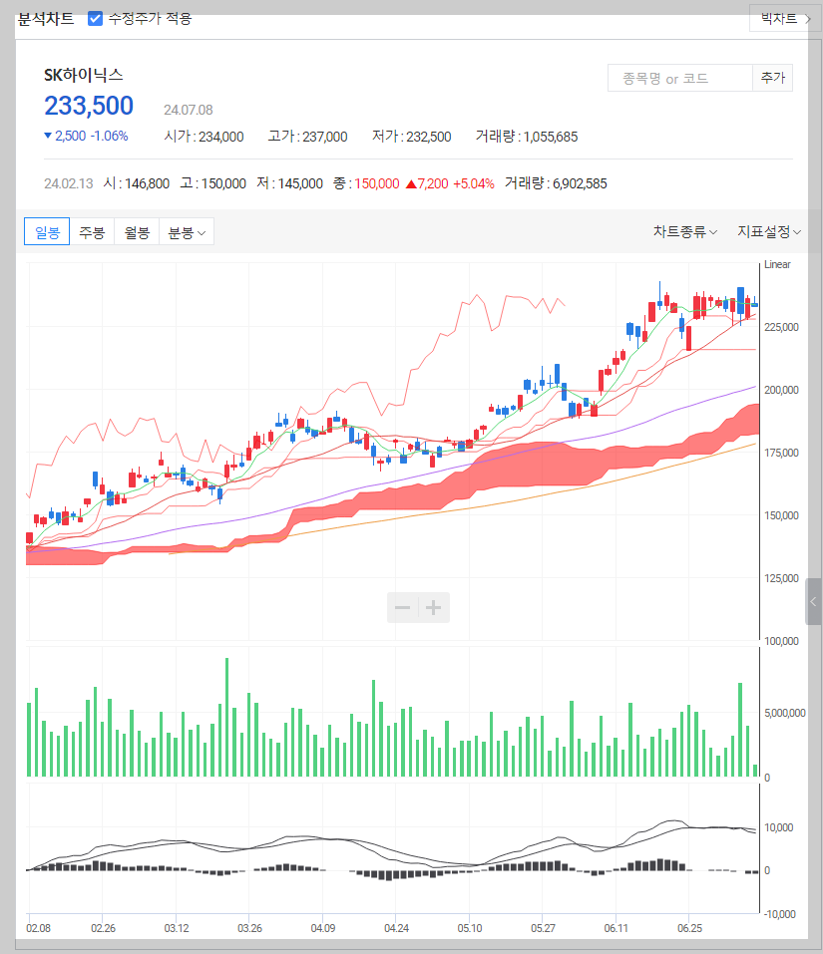Click the 거래량 : 1,055,685 value

point(527,137)
